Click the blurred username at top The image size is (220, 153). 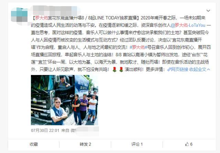(55, 11)
